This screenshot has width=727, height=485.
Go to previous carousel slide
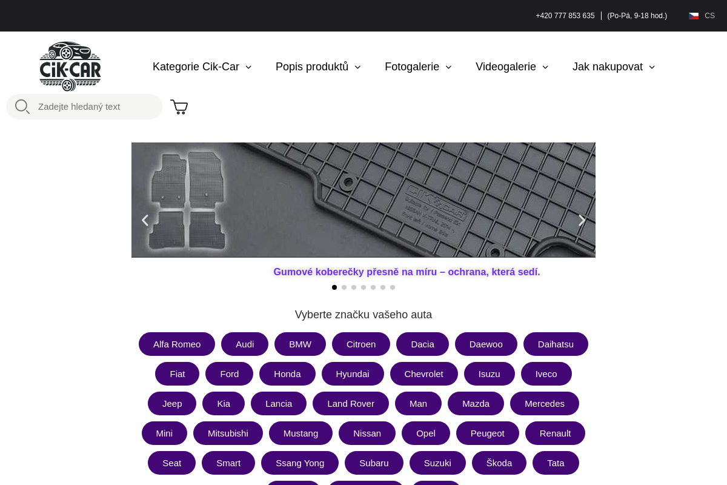click(x=145, y=221)
